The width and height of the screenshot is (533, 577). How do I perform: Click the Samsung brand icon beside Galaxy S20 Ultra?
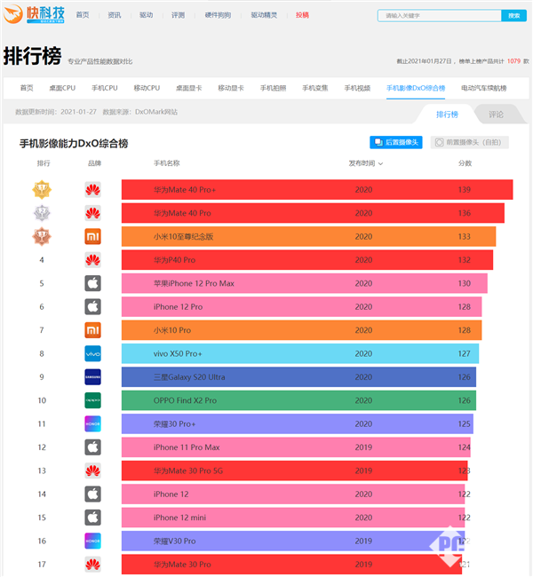tap(92, 376)
